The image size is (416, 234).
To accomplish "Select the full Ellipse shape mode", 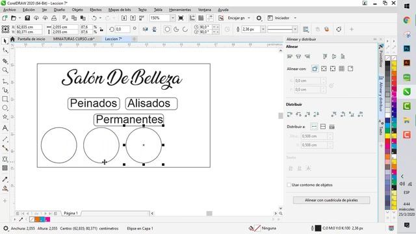I will click(167, 29).
